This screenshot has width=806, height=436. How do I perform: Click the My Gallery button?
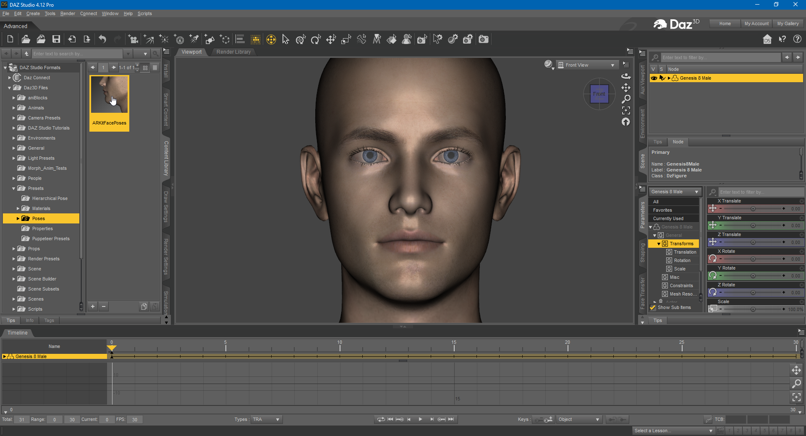pyautogui.click(x=788, y=23)
